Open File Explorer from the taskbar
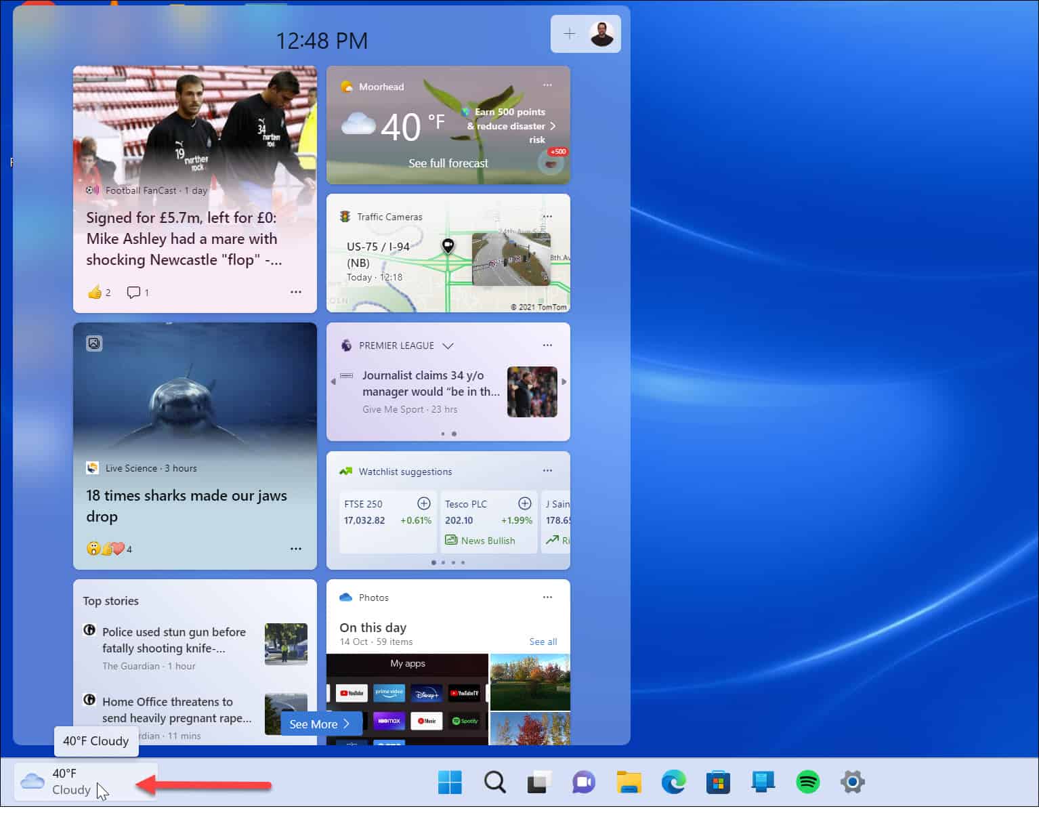This screenshot has height=815, width=1039. pyautogui.click(x=628, y=782)
